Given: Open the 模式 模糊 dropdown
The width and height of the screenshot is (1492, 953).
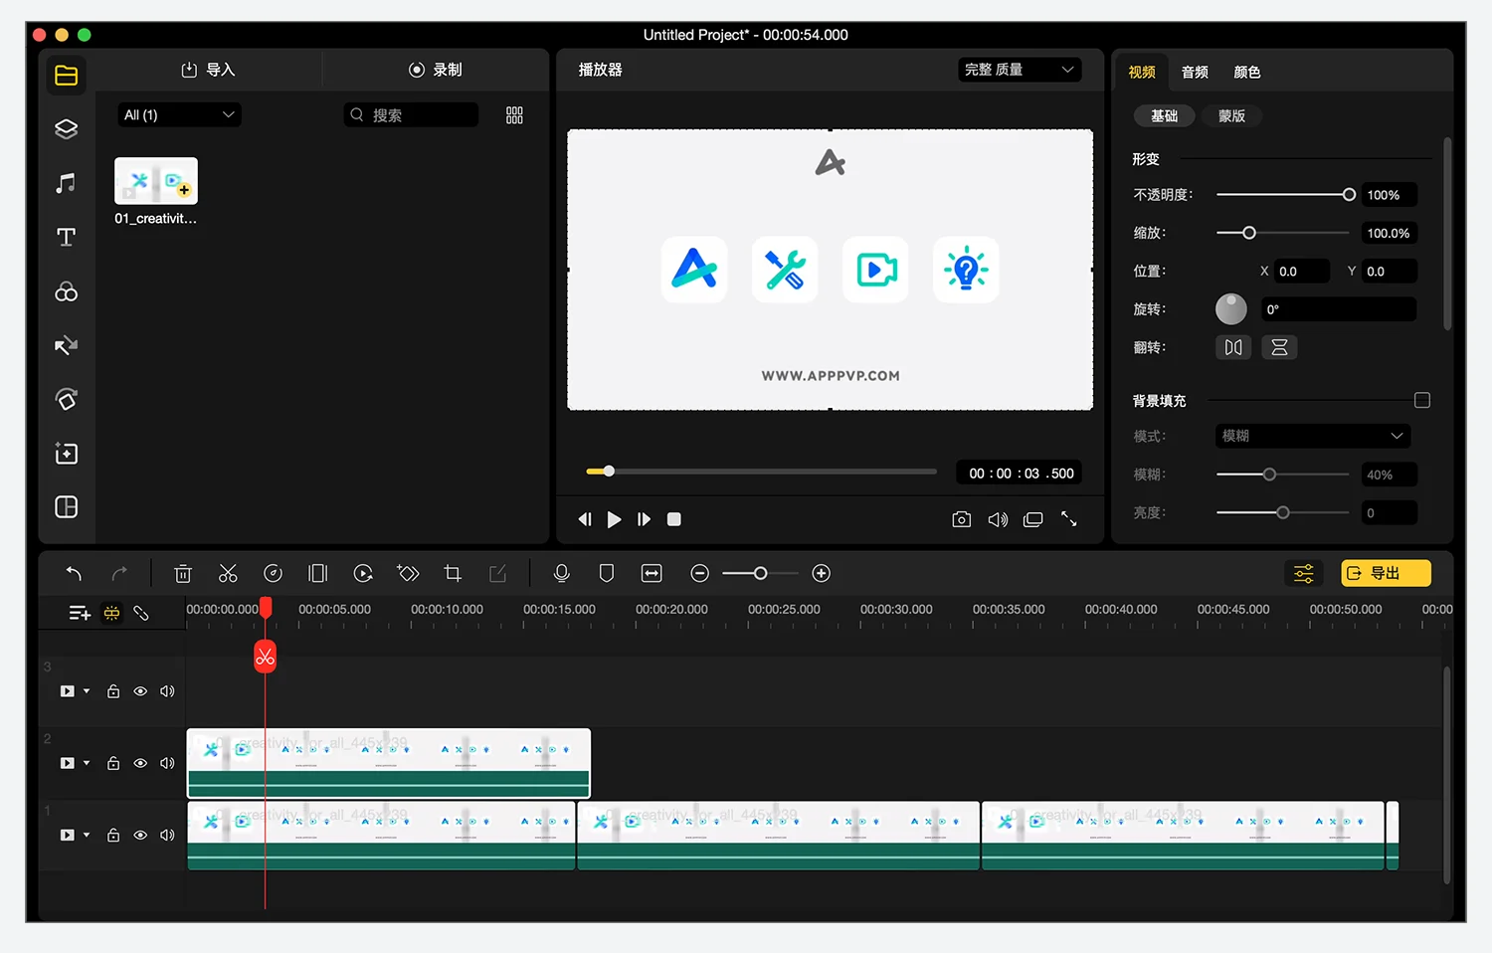Looking at the screenshot, I should (x=1313, y=436).
